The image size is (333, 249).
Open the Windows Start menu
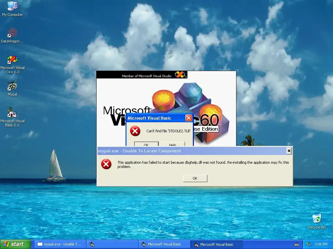pos(15,244)
